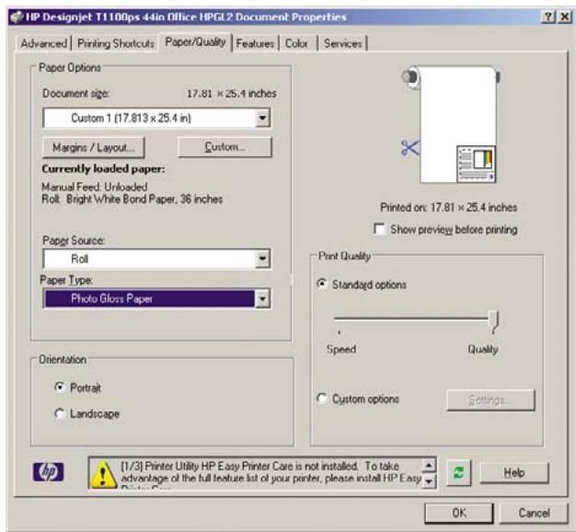Switch to the Printing Shortcuts tab
The width and height of the screenshot is (576, 532).
pyautogui.click(x=116, y=43)
